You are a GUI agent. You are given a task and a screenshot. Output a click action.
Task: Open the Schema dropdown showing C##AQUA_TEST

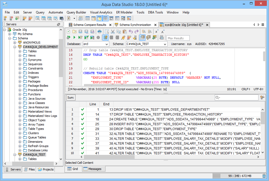coord(147,44)
